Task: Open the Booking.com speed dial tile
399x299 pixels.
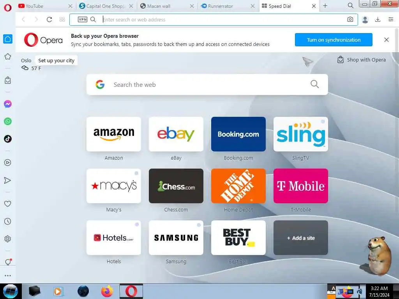Action: 238,134
